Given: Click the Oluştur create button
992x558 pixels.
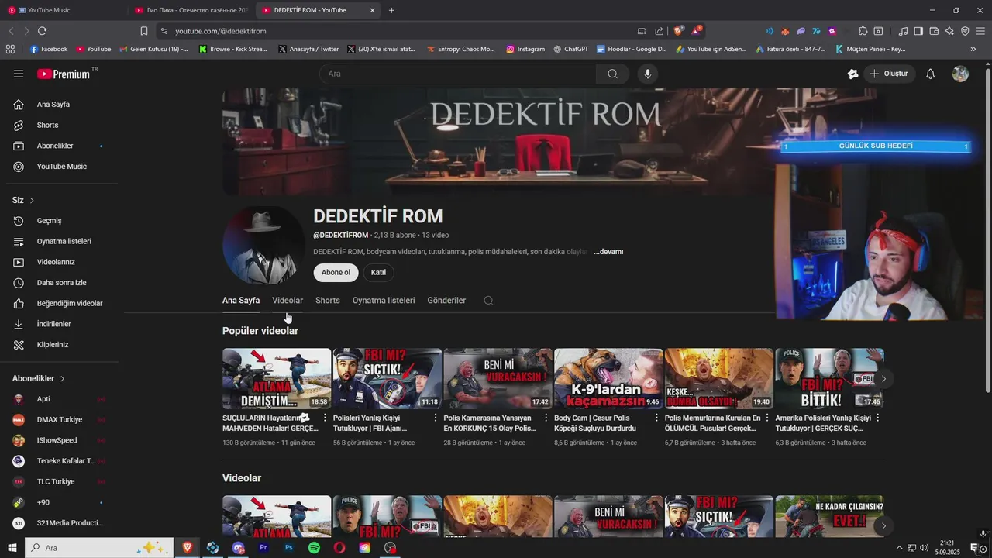Looking at the screenshot, I should 889,74.
